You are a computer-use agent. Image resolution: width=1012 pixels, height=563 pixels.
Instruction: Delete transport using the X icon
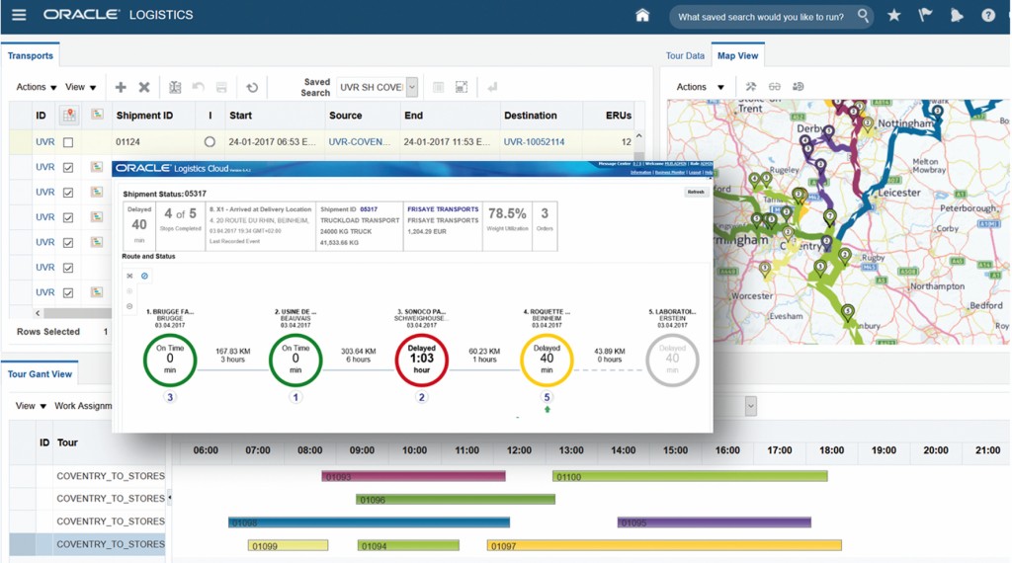(144, 88)
